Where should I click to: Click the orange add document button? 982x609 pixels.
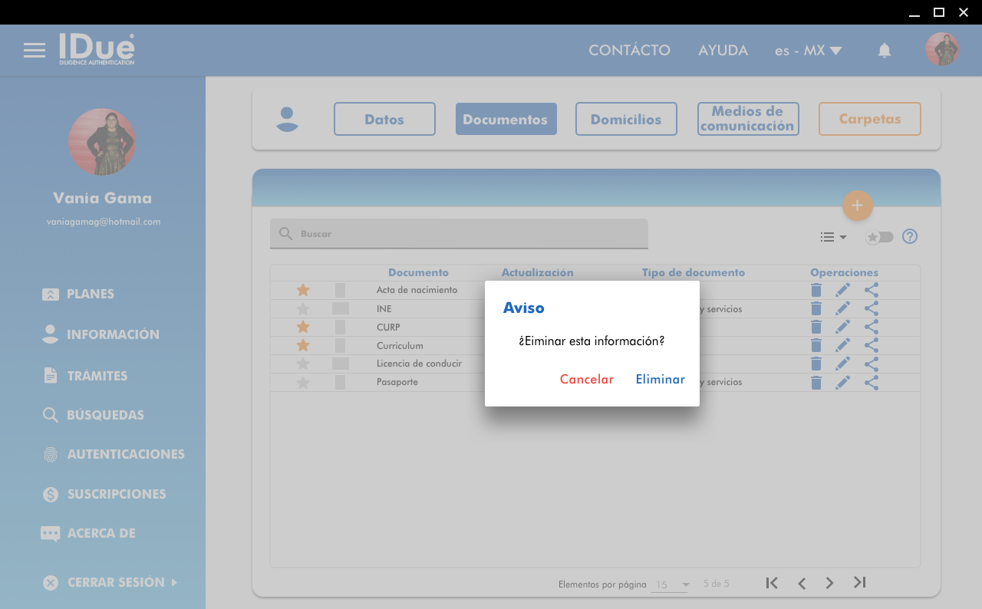point(857,206)
